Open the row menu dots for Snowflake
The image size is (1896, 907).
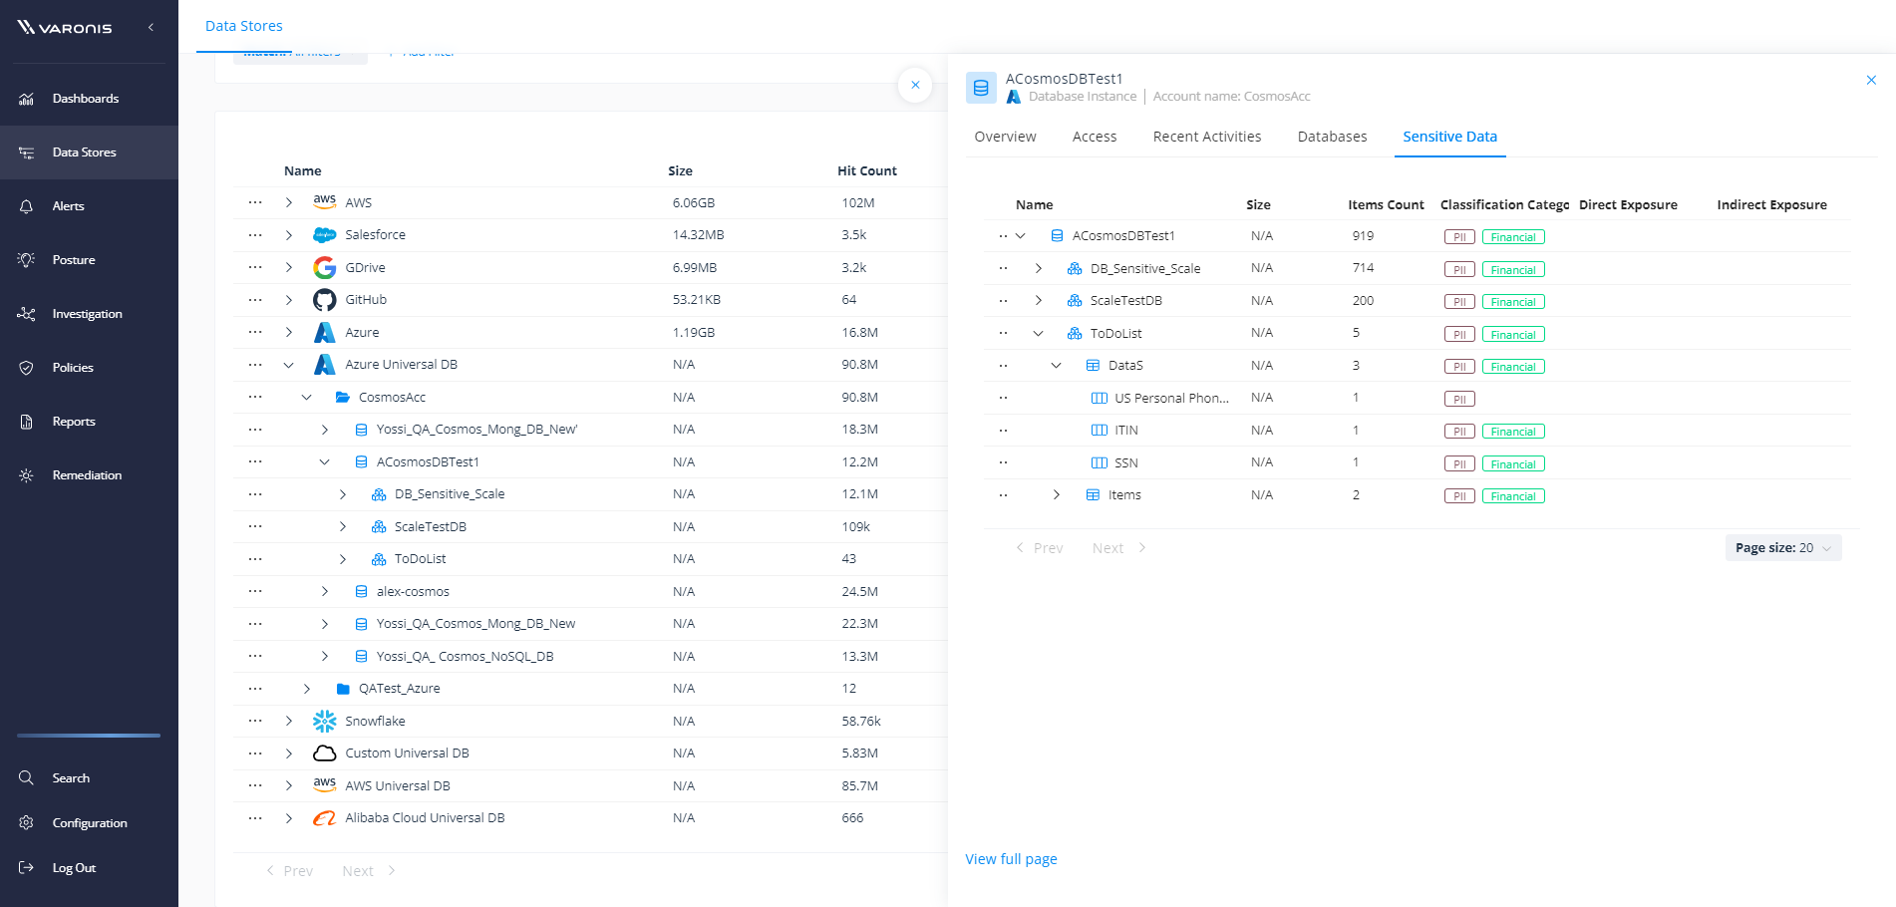click(255, 721)
